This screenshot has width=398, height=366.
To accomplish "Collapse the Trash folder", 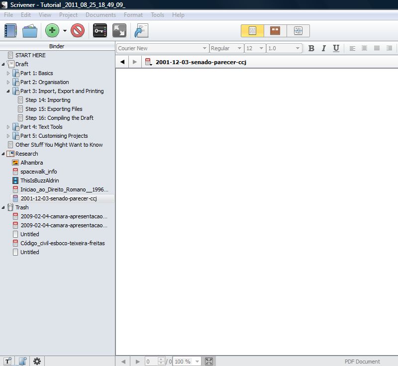I will pyautogui.click(x=3, y=207).
